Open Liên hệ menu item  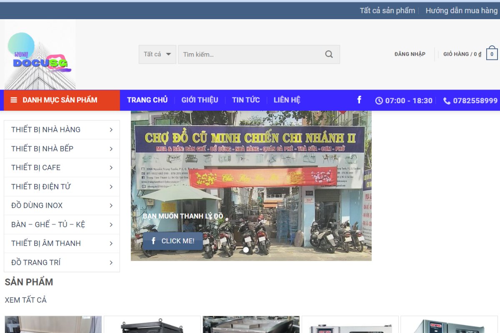click(x=287, y=100)
